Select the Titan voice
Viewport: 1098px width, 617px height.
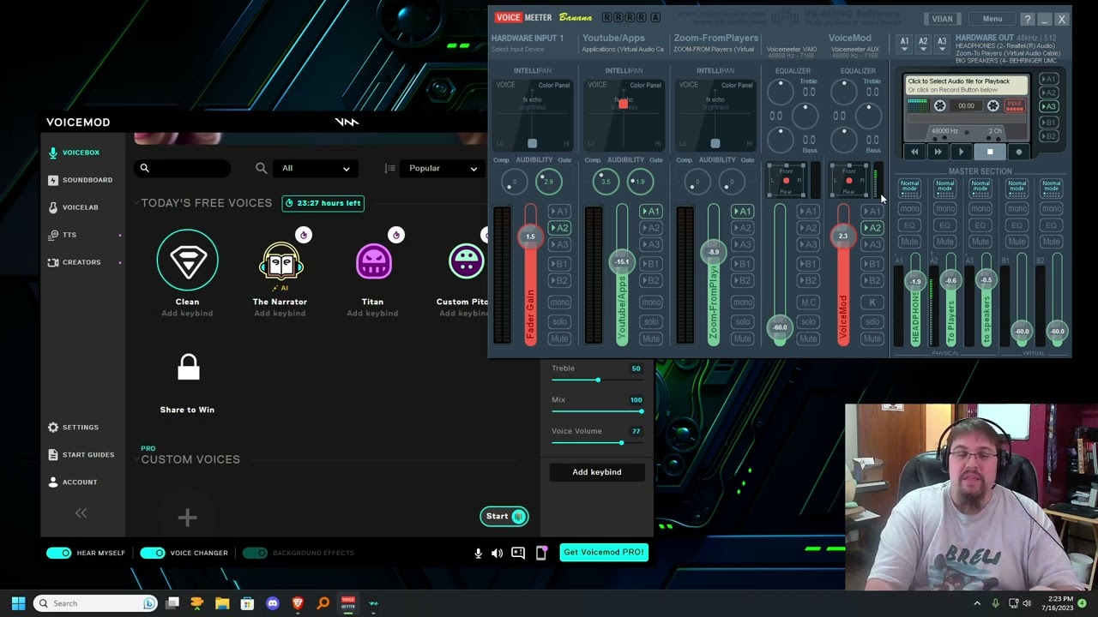pyautogui.click(x=373, y=261)
